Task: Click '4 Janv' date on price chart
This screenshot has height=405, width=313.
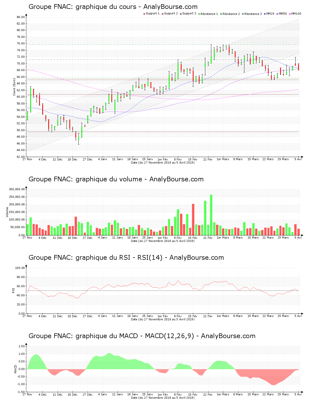Action: point(103,159)
